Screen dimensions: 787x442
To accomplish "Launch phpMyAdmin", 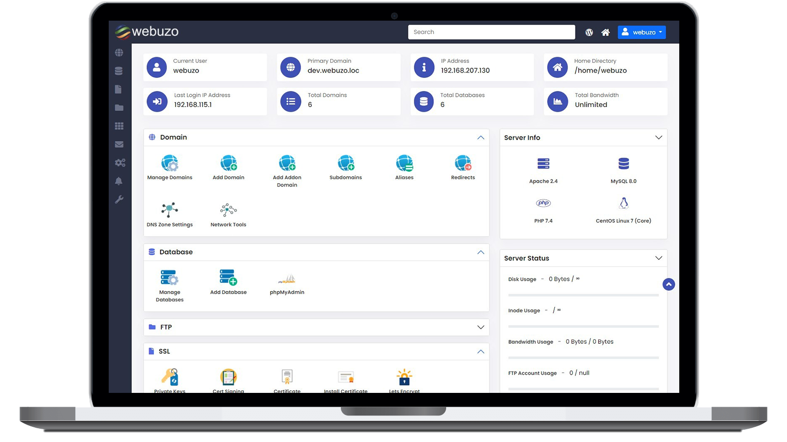I will 287,280.
